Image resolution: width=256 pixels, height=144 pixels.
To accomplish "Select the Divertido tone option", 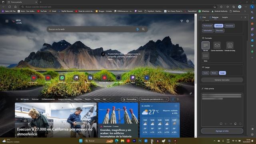I will click(219, 30).
